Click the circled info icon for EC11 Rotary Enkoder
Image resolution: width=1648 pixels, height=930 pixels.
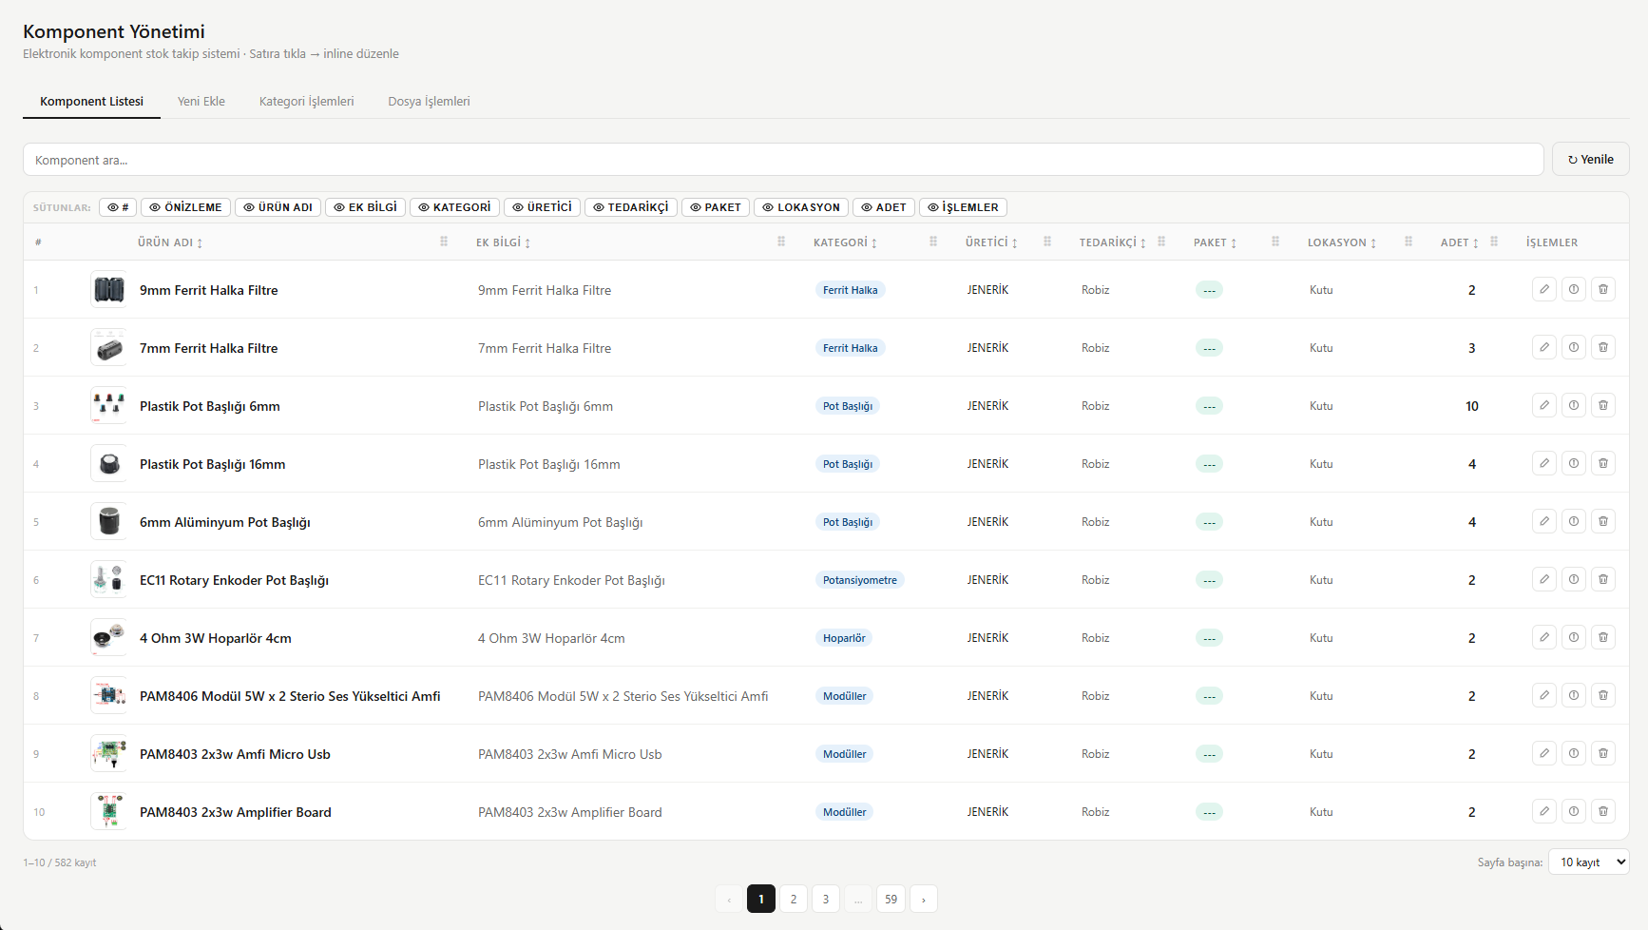click(1573, 579)
